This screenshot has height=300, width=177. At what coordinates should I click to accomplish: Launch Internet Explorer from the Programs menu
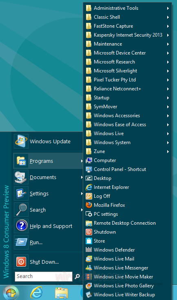coord(127,187)
